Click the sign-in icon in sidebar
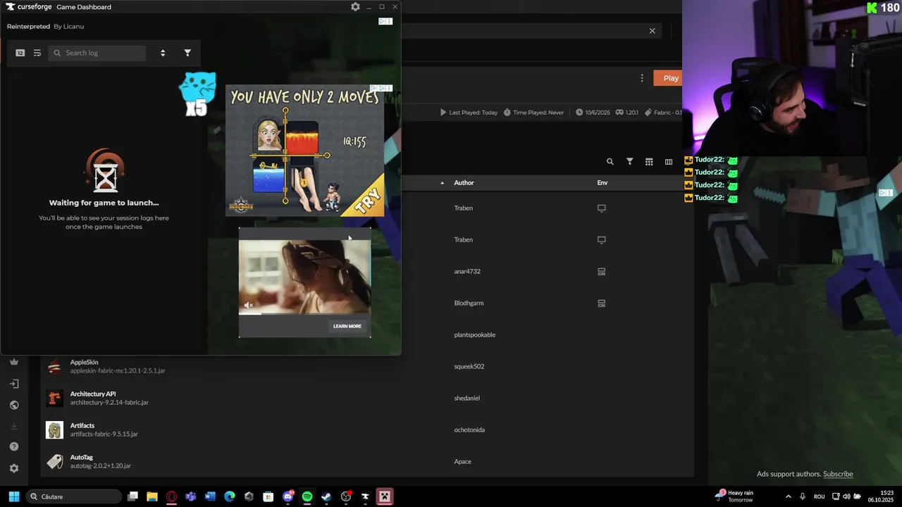 [x=14, y=384]
